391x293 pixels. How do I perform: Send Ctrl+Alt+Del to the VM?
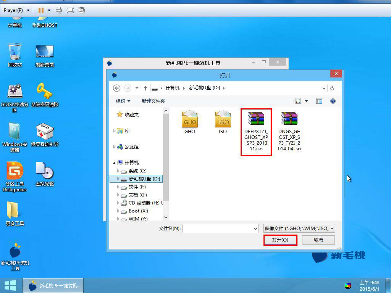[59, 10]
